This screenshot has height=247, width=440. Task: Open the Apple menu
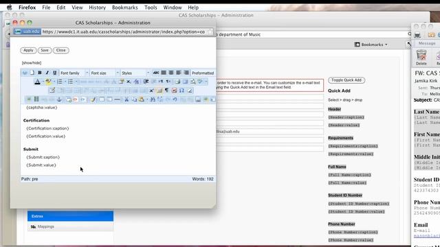coord(9,8)
